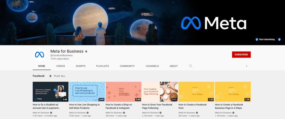
Task: Click the Meta for Business channel avatar
Action: [x=40, y=55]
